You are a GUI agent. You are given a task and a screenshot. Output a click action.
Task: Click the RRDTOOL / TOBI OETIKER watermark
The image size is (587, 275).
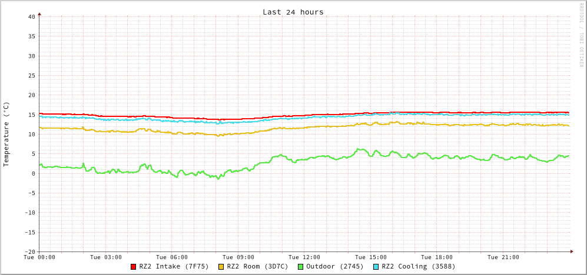(x=581, y=35)
